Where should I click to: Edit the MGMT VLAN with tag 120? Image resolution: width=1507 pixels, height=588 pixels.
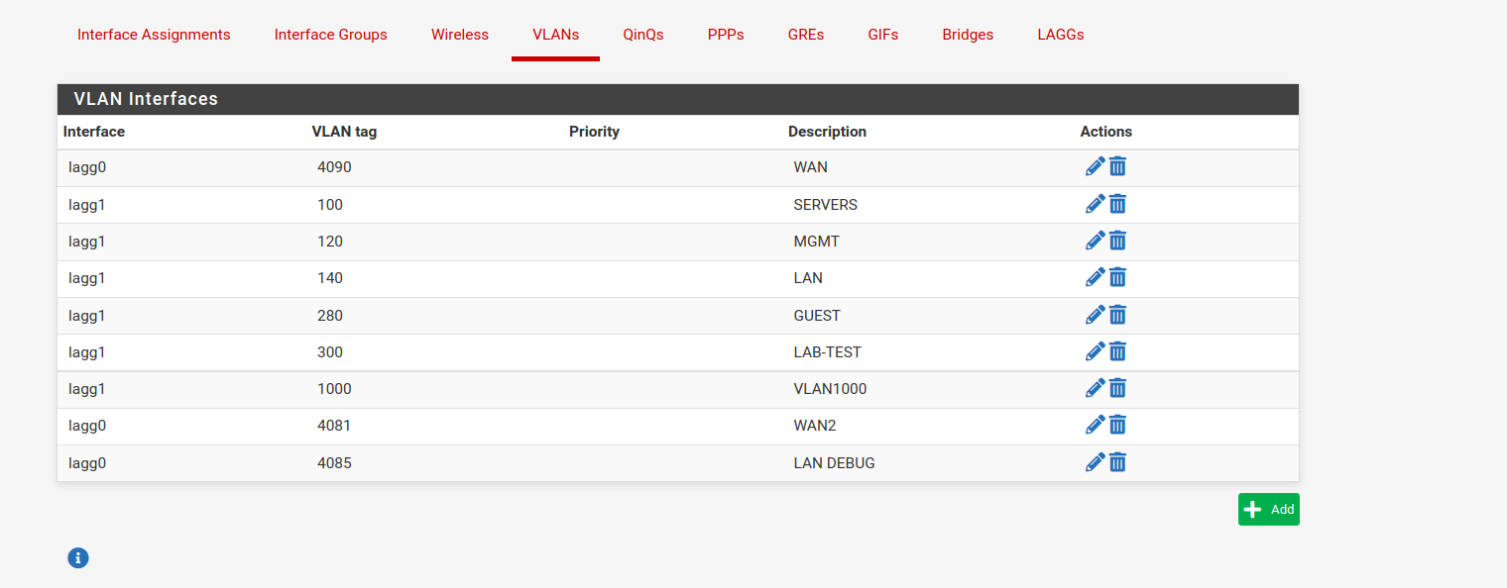tap(1095, 241)
